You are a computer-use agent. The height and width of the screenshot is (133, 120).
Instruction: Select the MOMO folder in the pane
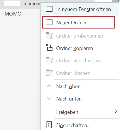(13, 14)
